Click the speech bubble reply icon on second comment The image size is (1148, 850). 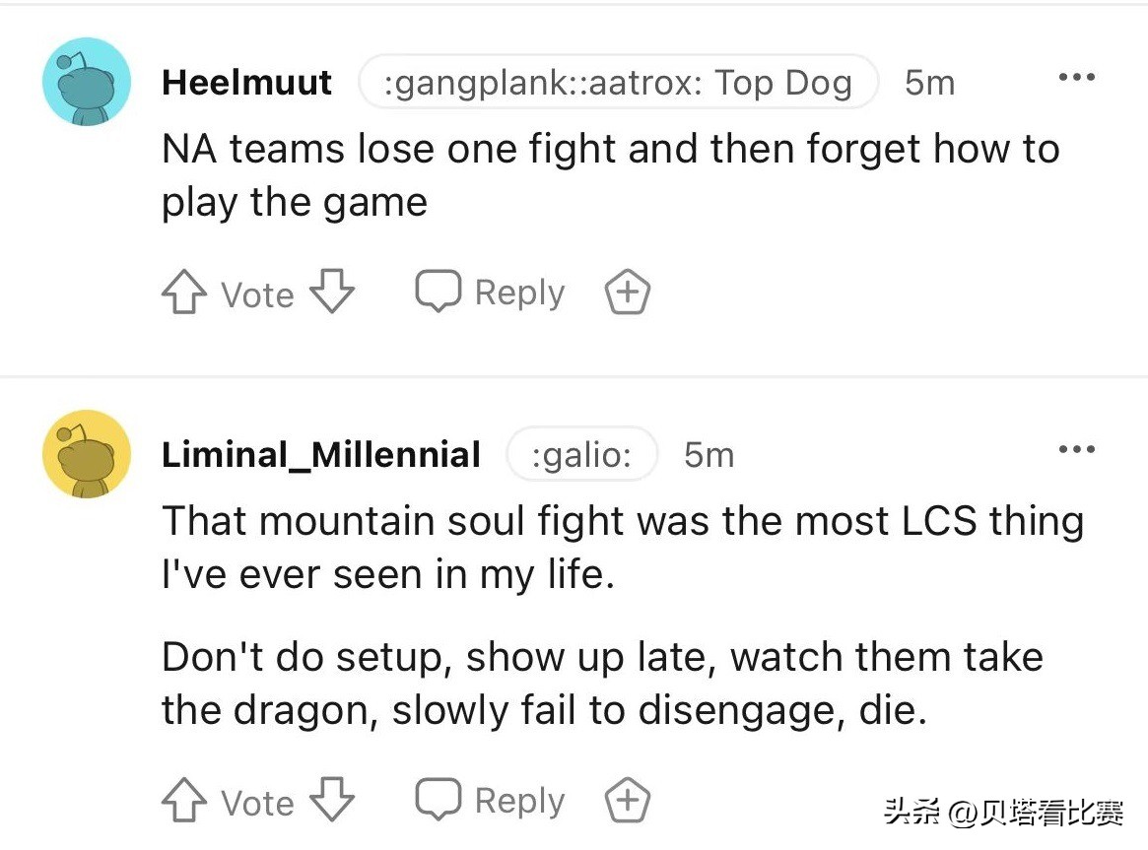(x=438, y=798)
